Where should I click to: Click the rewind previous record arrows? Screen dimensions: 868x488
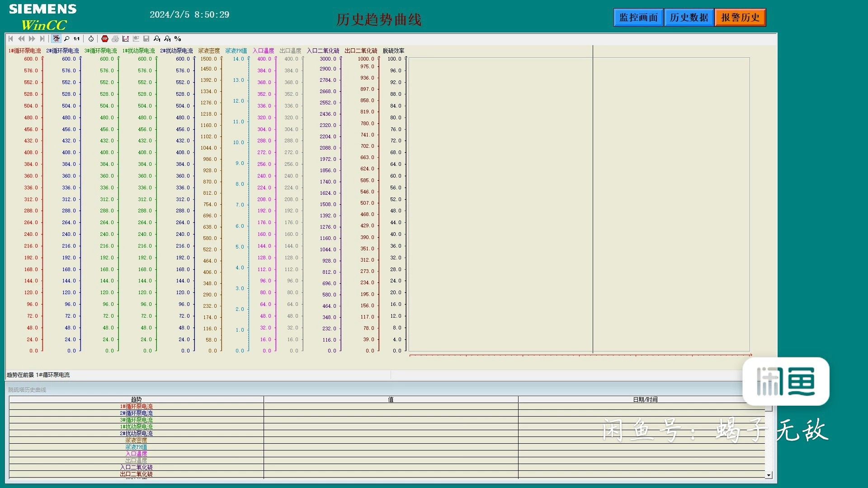21,39
